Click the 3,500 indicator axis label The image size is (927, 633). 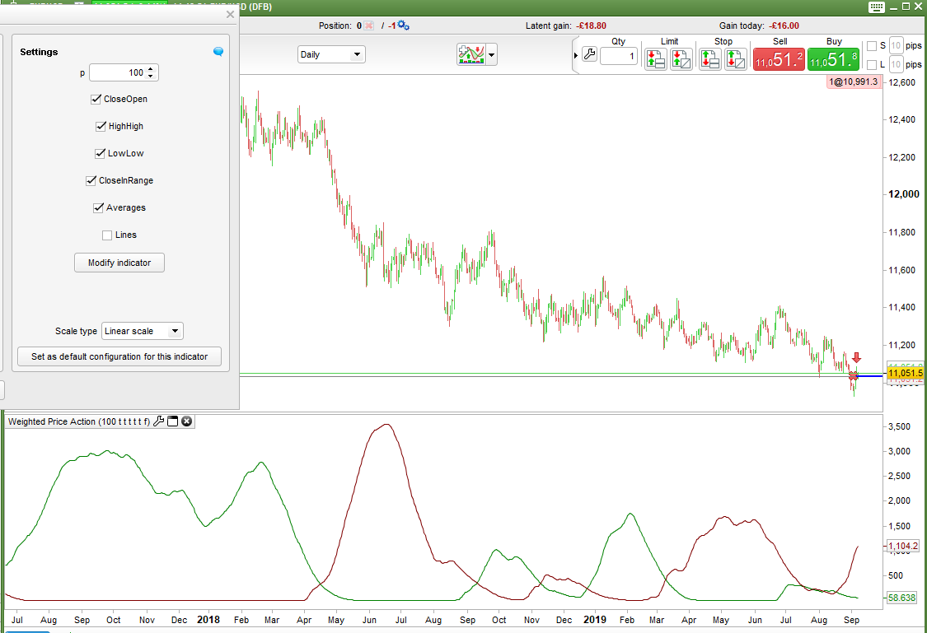coord(899,426)
